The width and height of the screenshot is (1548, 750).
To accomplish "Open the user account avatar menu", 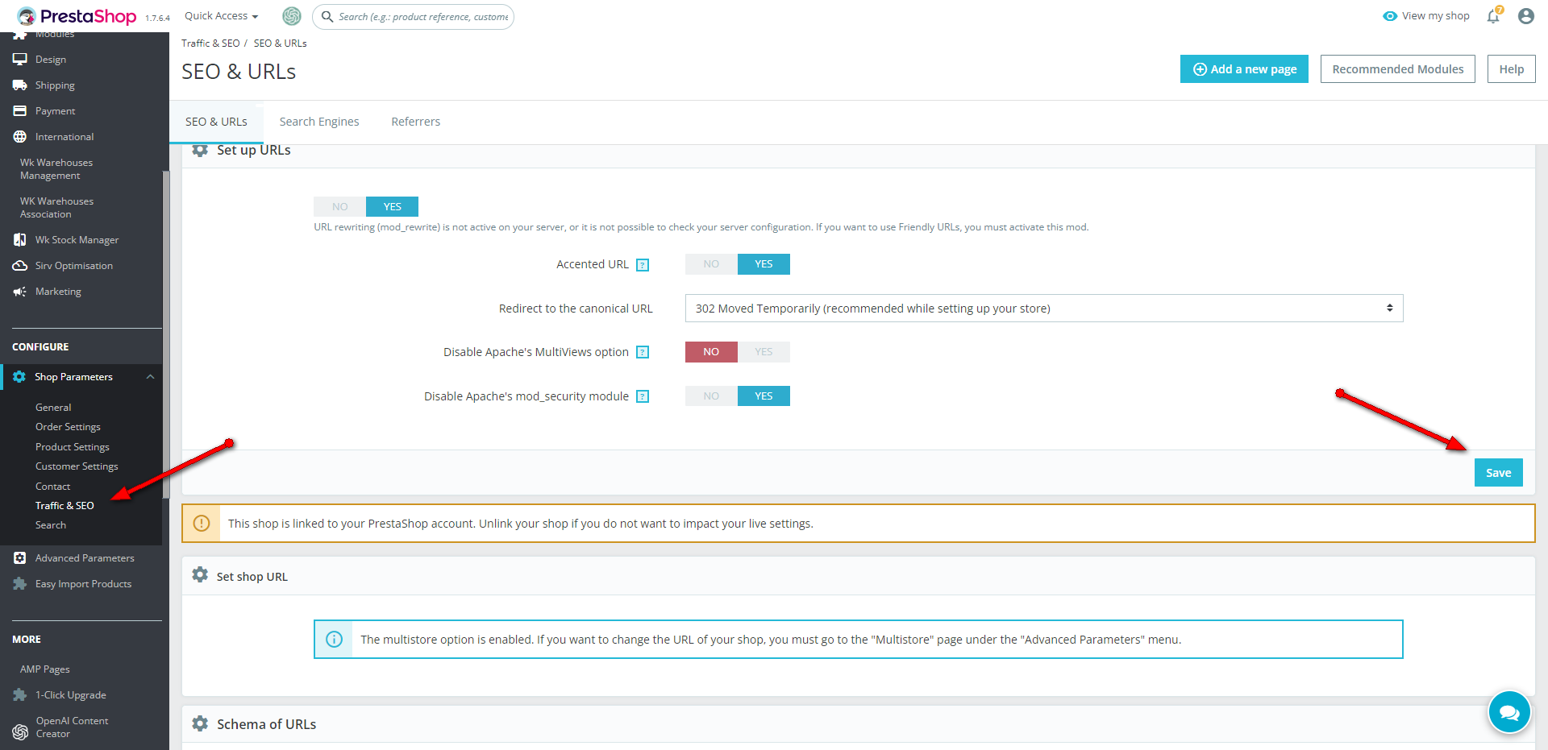I will (x=1526, y=16).
